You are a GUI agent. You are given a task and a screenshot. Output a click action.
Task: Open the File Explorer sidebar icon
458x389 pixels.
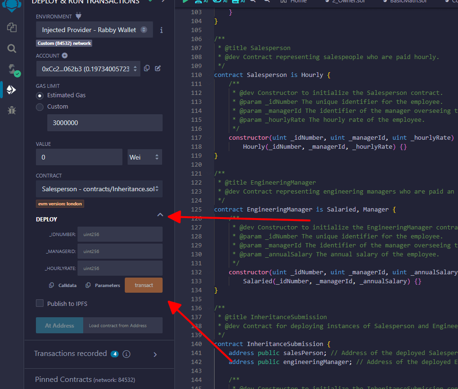point(12,28)
